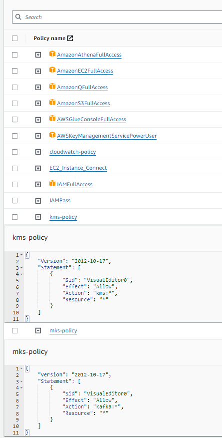The height and width of the screenshot is (438, 222).
Task: Click the orange box icon next to IAMFullAccess
Action: click(52, 184)
